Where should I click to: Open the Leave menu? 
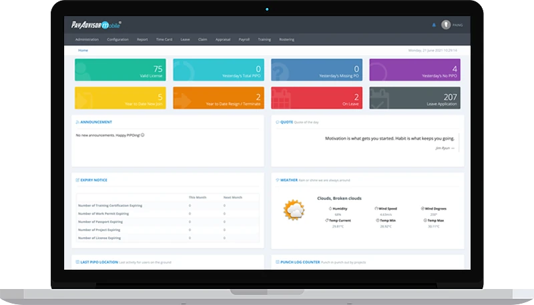186,39
